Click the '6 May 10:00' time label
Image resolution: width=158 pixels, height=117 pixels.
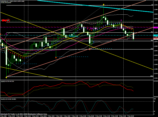coord(99,116)
